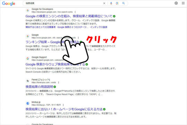Viewport: 187px width, 125px height.
Task: Open the 検索結果の用語説明 result
Action: 39,87
